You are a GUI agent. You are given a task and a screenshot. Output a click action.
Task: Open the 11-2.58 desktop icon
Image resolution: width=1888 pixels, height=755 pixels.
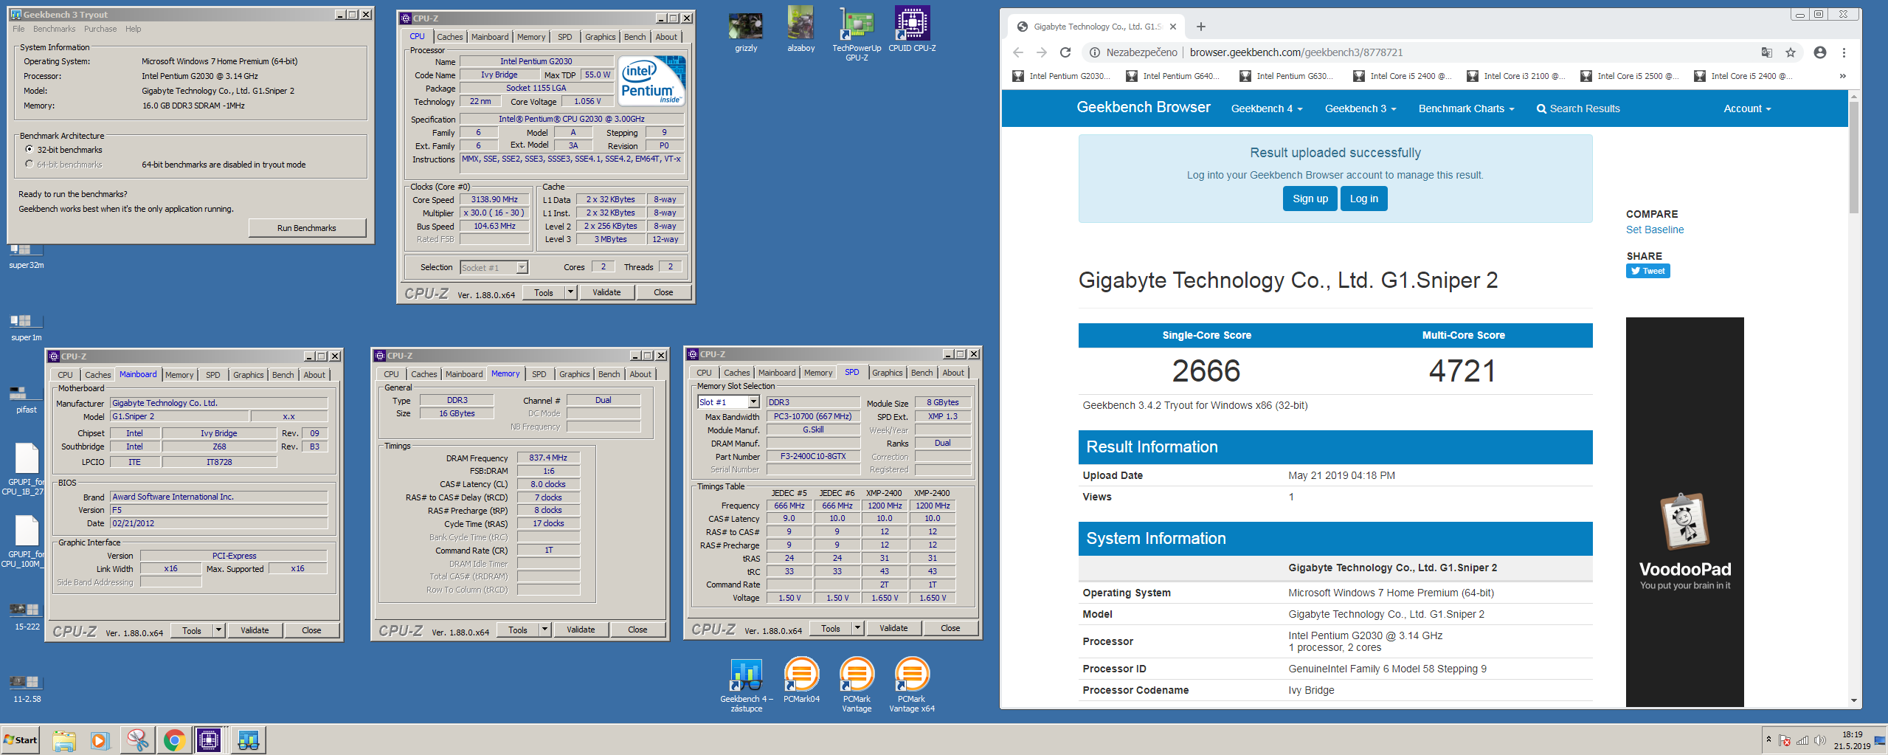[26, 689]
